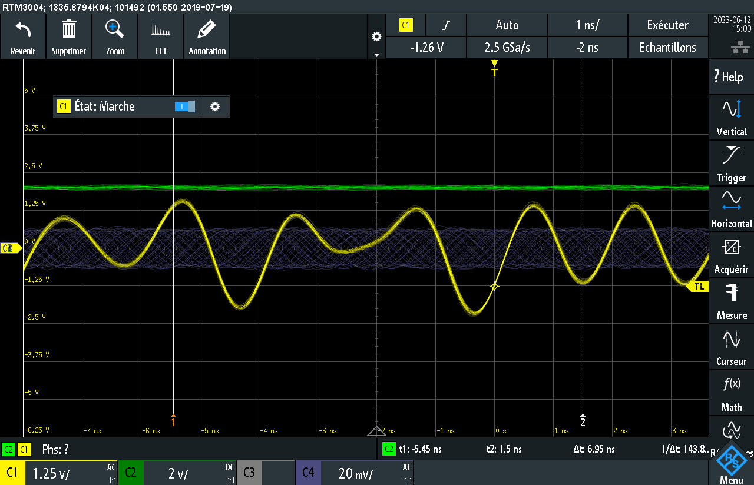Image resolution: width=754 pixels, height=485 pixels.
Task: Open the Auto trigger mode selector
Action: (507, 25)
